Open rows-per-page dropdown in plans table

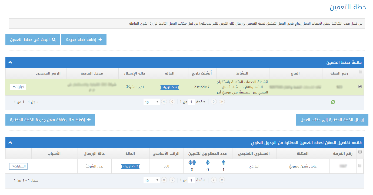[x=152, y=102]
